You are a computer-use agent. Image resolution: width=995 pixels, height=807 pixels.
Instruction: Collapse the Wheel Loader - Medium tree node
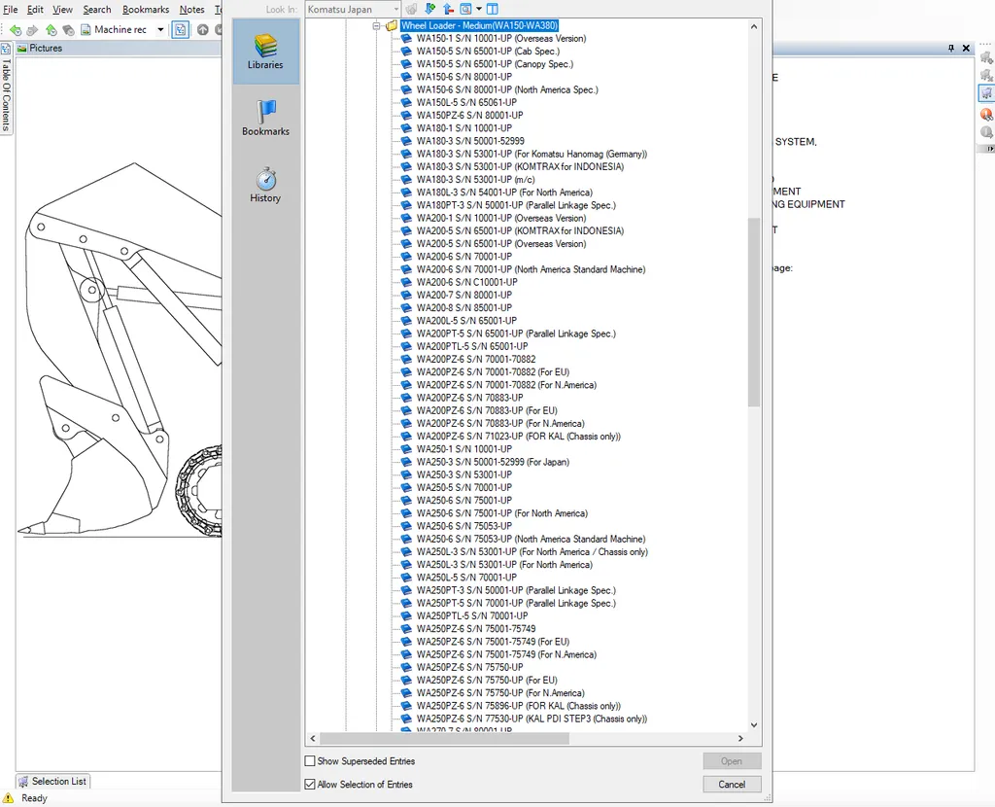(x=376, y=26)
